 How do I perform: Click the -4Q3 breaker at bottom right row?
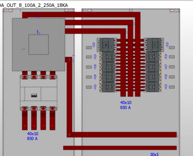point(154,87)
